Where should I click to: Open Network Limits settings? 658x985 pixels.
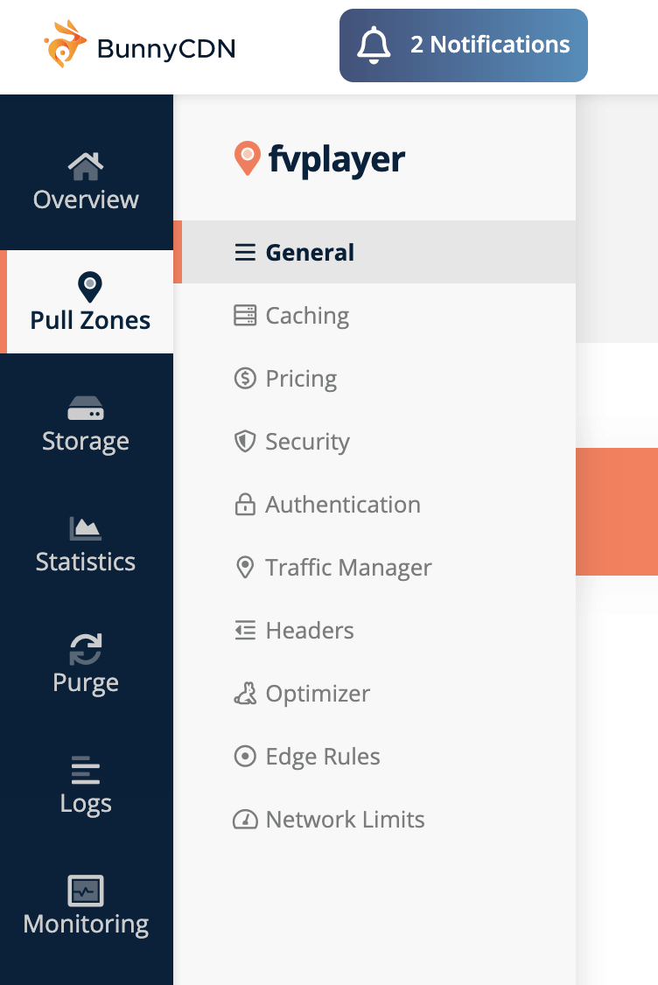coord(374,819)
